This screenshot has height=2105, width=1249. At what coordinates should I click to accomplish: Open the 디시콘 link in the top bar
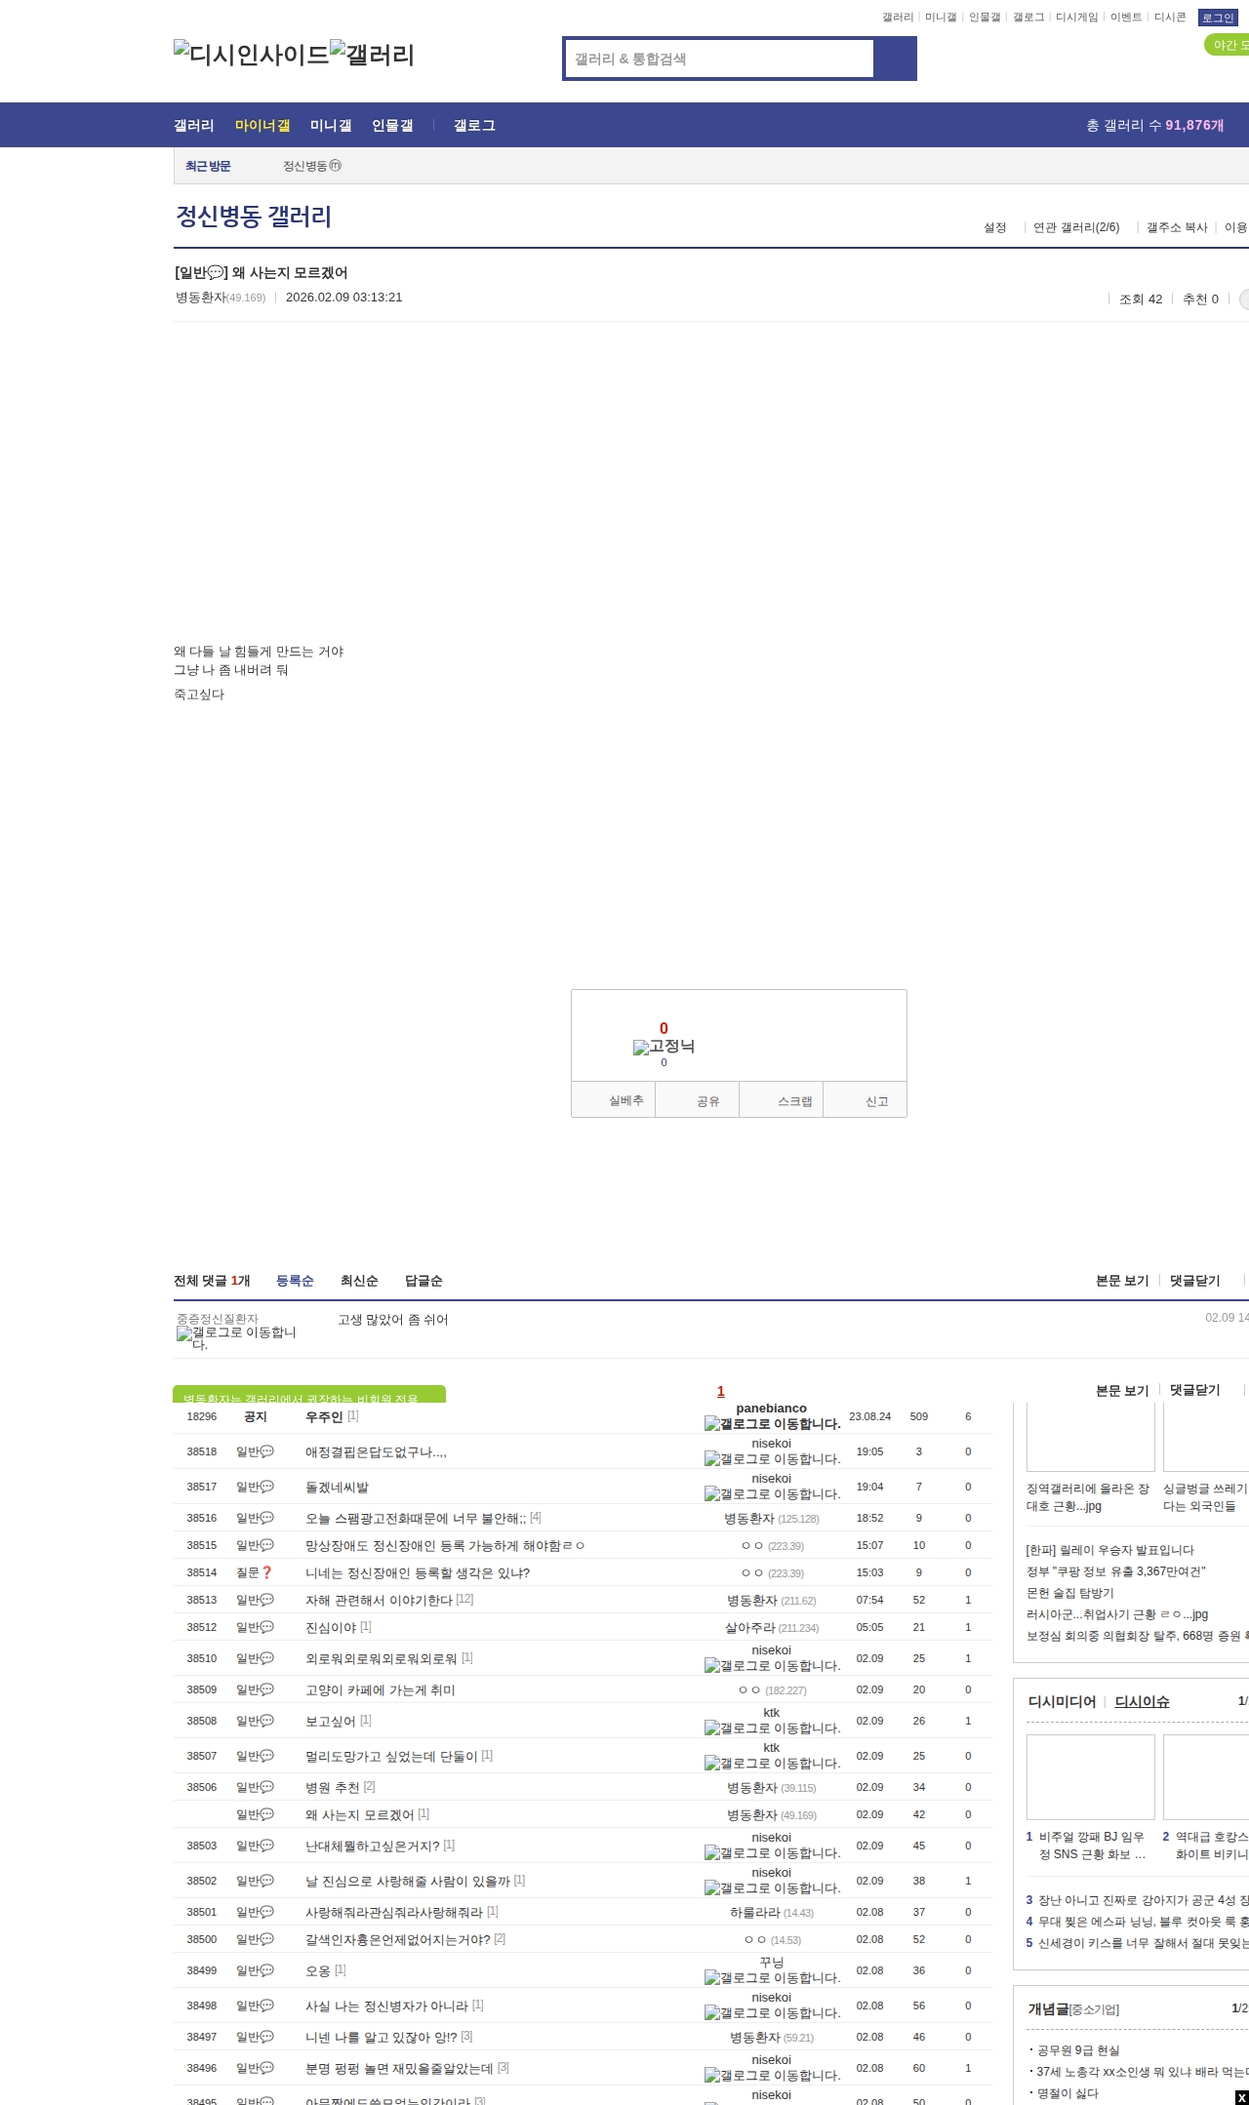click(1170, 18)
